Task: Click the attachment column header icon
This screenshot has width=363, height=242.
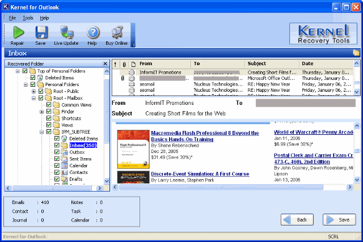Action: pyautogui.click(x=124, y=64)
